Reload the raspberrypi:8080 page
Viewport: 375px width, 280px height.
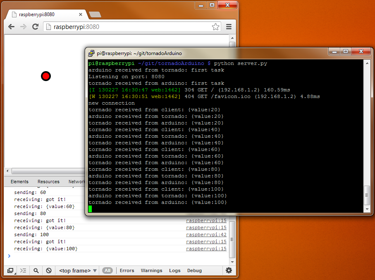click(x=36, y=26)
